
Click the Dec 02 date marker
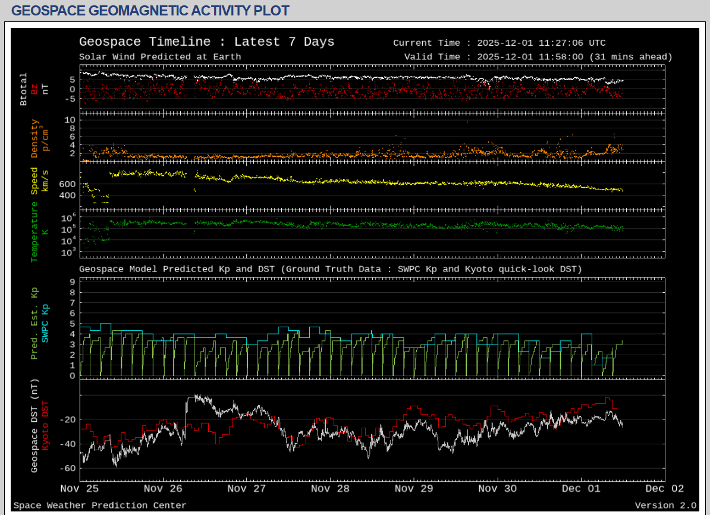pos(664,489)
